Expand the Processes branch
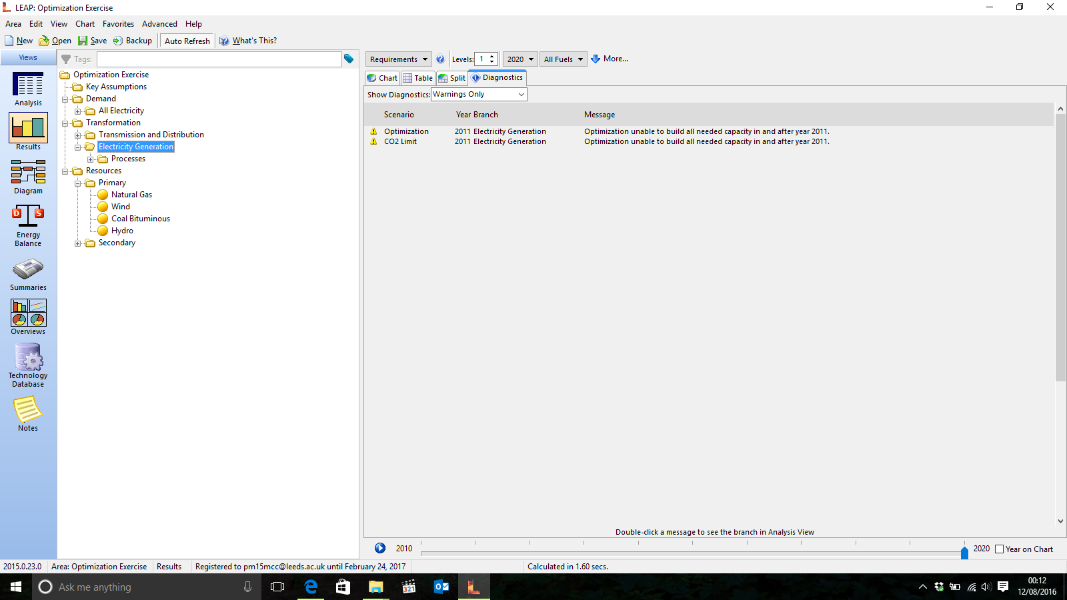 91,159
